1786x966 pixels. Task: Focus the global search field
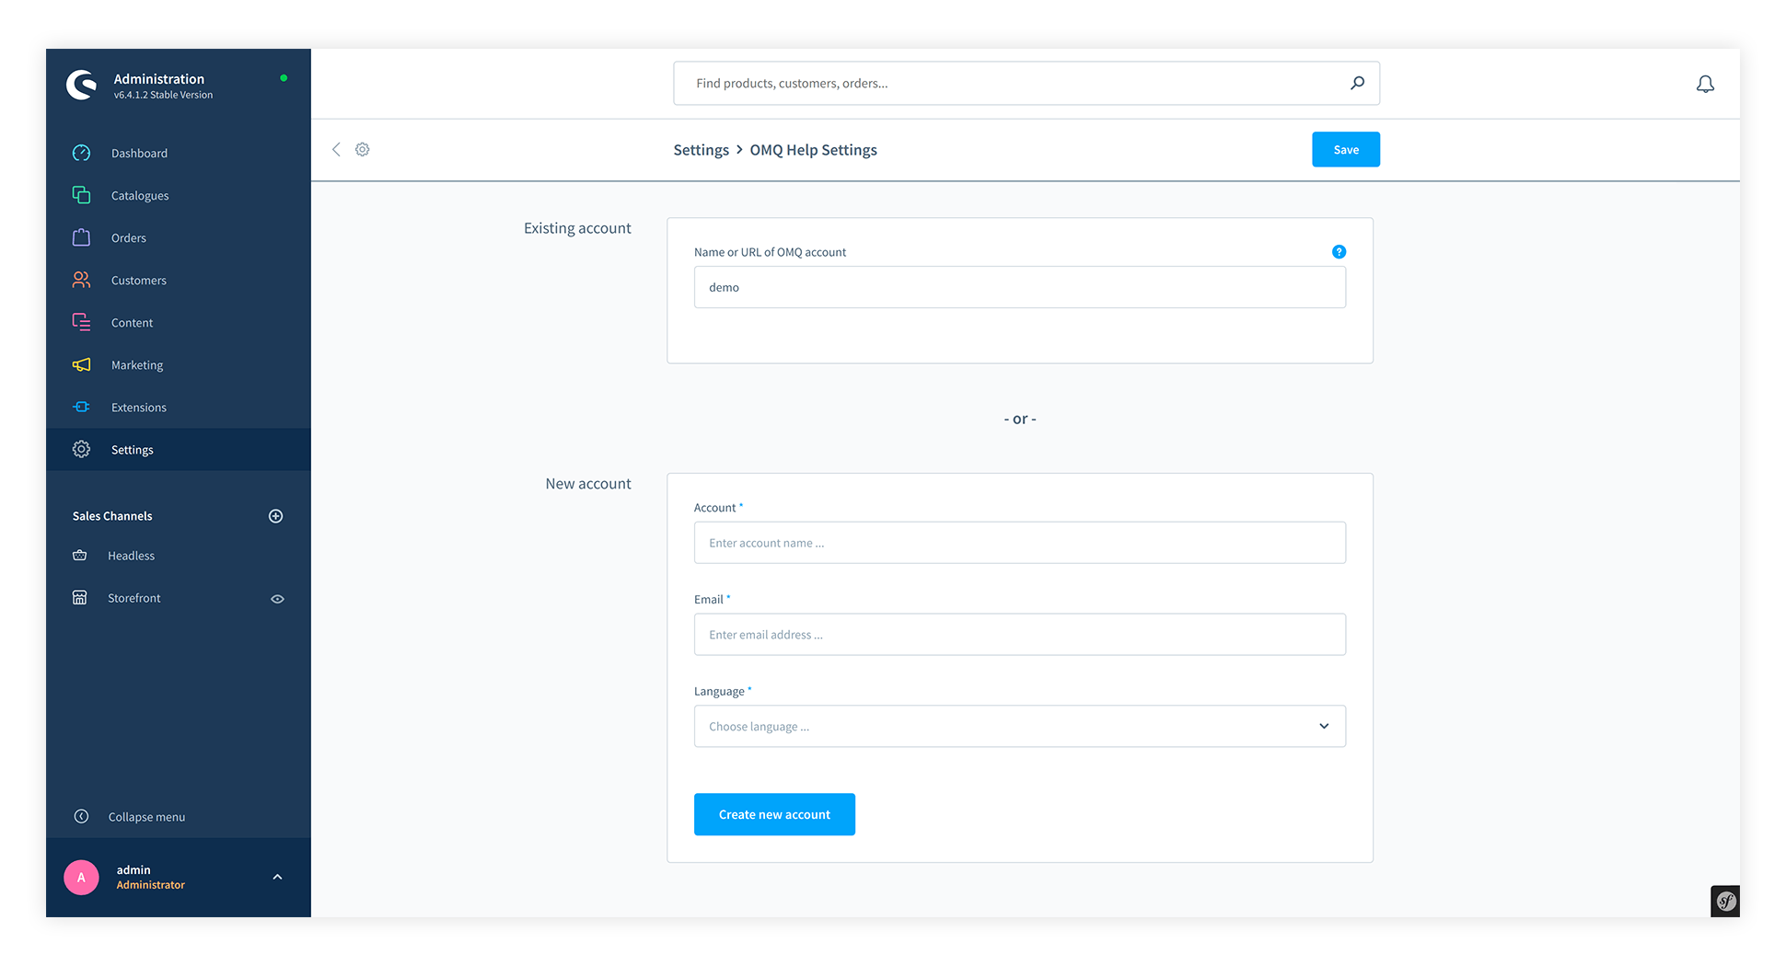tap(1026, 83)
